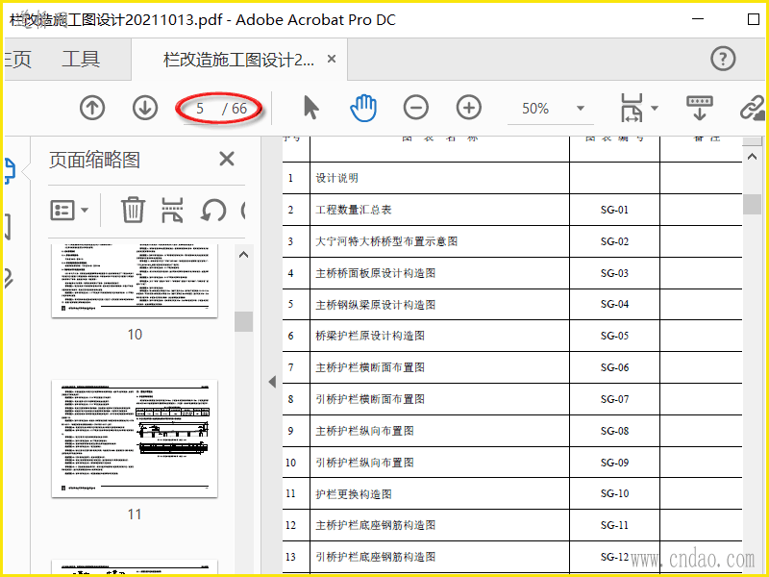Click the document vertical scrollbar handle
The height and width of the screenshot is (577, 769).
pyautogui.click(x=752, y=204)
